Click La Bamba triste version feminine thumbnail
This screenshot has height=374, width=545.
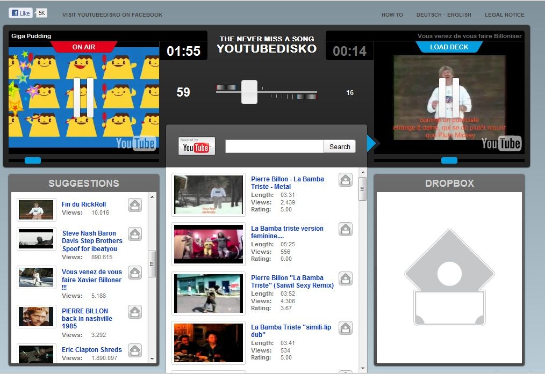click(209, 244)
